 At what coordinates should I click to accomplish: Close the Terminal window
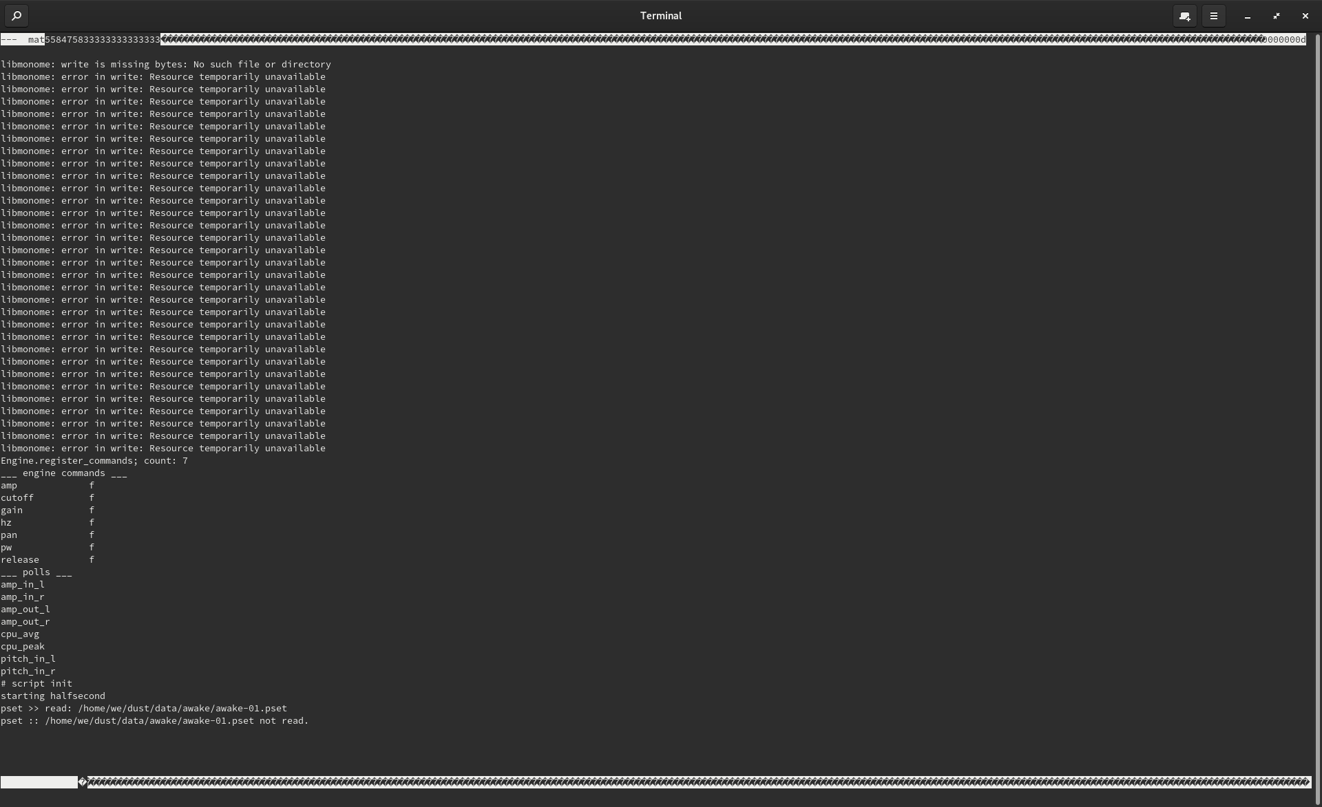tap(1305, 15)
